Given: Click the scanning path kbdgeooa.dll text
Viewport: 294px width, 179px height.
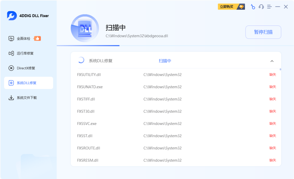Looking at the screenshot, I should tap(137, 36).
